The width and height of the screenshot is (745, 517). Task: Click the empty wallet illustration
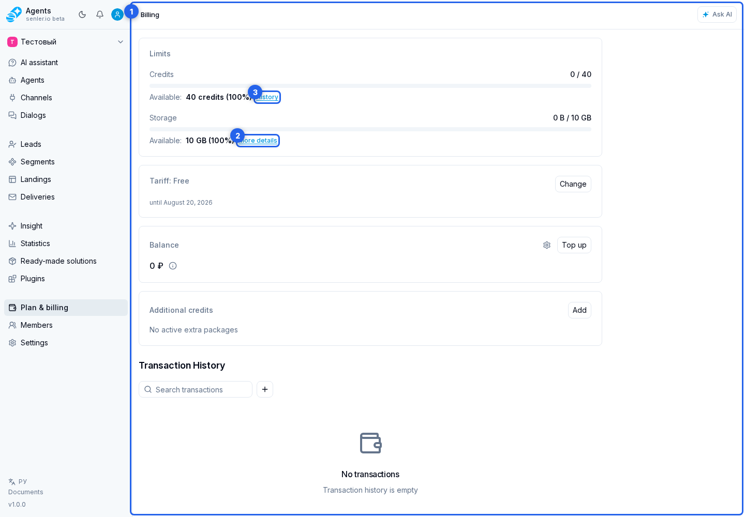tap(370, 443)
